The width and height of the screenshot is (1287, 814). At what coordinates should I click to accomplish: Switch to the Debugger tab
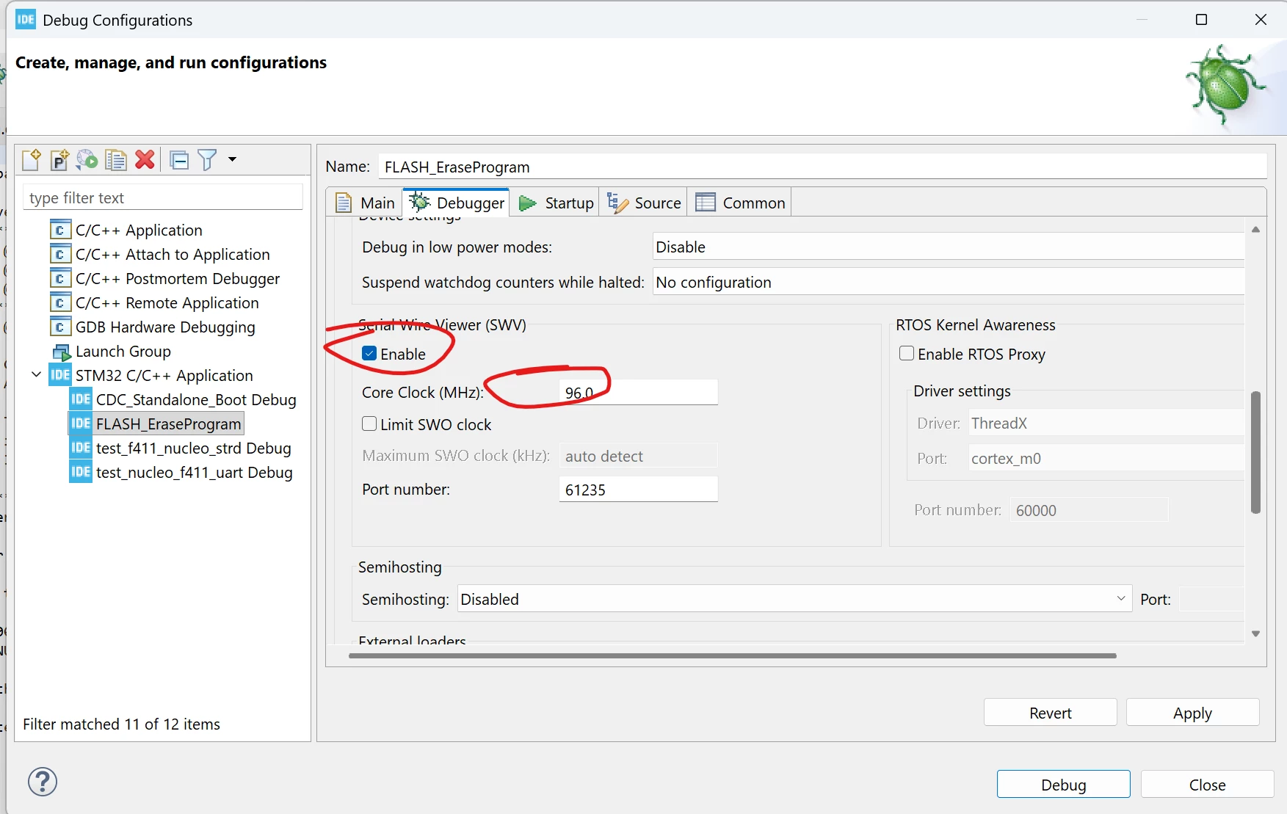[x=457, y=203]
